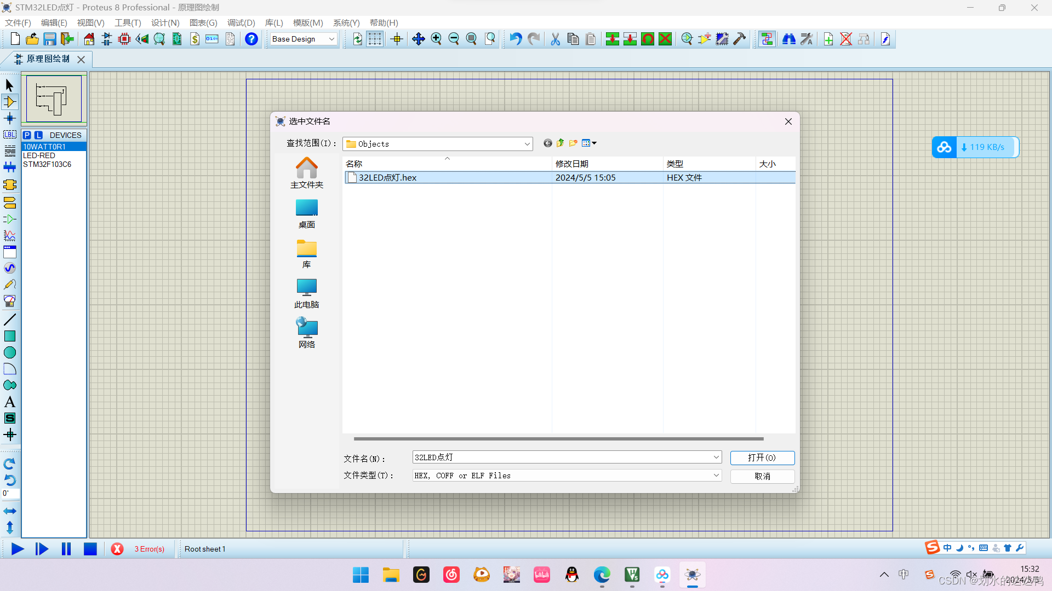Click the Cut scissors icon
Screen dimensions: 1052x591
coord(556,39)
